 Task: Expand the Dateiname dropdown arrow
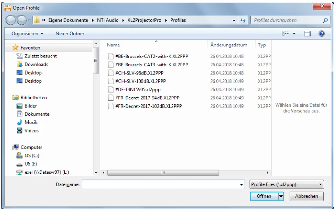coord(242,185)
